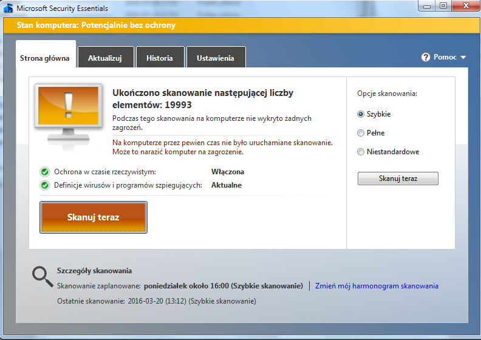Click the magnifying glass icon by Szczegóły skanowania
The height and width of the screenshot is (340, 481).
coord(43,276)
